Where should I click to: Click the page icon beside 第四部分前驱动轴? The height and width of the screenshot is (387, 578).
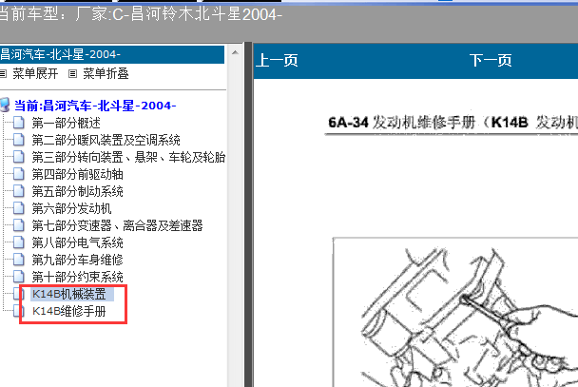point(19,174)
